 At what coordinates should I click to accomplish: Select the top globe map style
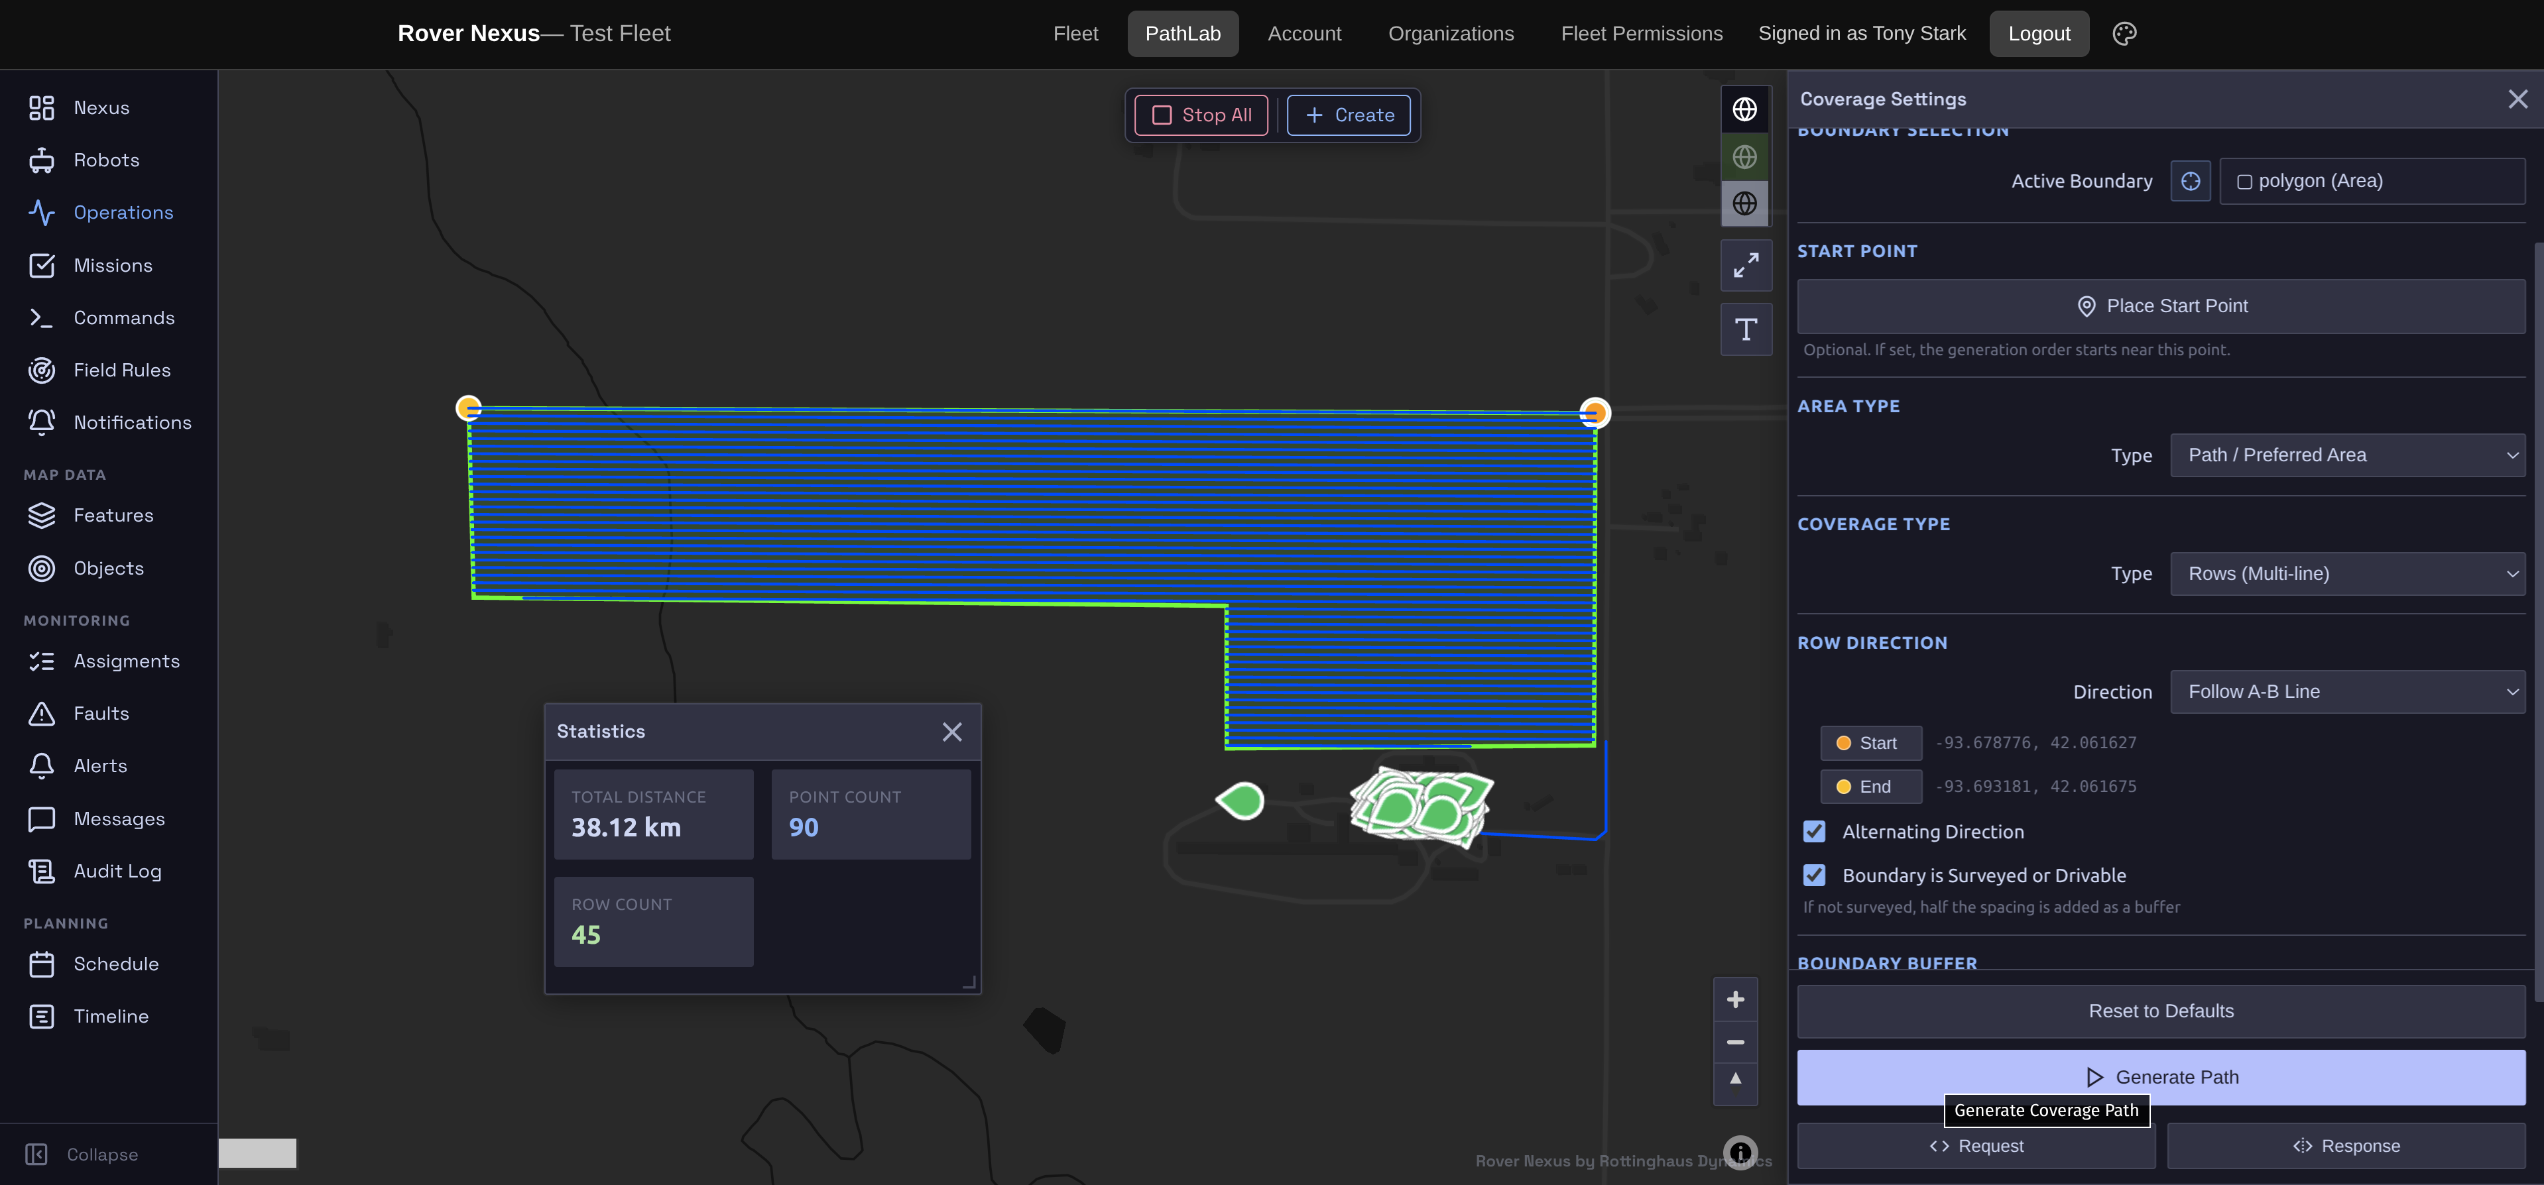point(1745,109)
